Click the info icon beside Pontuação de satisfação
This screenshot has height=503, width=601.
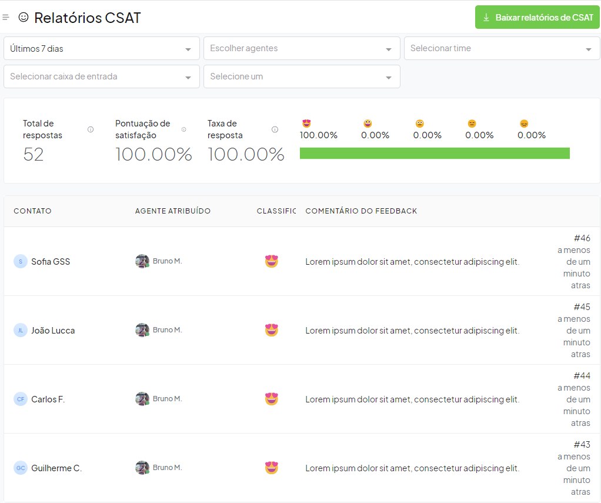[183, 129]
